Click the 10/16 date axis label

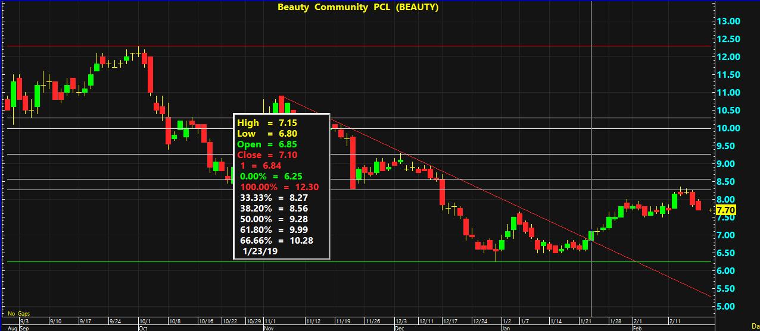[205, 321]
